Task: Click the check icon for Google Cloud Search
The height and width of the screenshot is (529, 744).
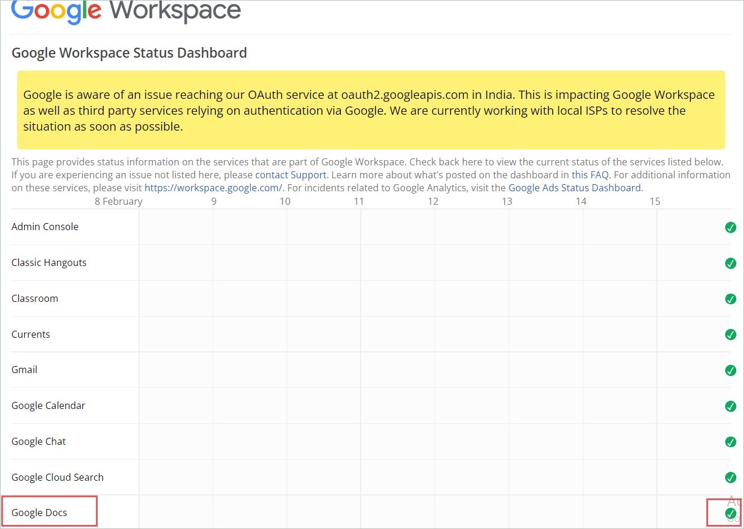Action: (x=730, y=477)
